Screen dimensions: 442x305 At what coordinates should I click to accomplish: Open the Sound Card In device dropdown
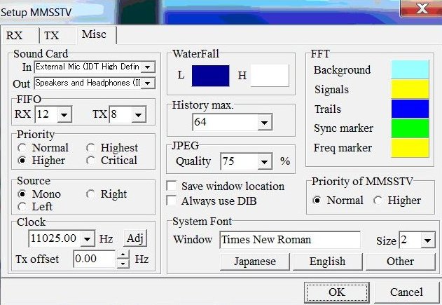[147, 67]
